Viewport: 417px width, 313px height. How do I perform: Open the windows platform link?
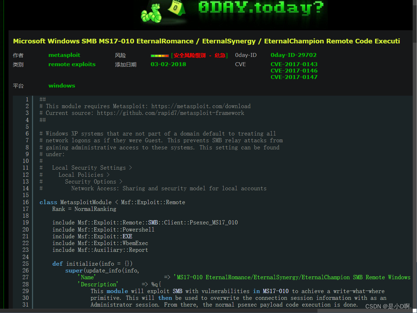[62, 85]
